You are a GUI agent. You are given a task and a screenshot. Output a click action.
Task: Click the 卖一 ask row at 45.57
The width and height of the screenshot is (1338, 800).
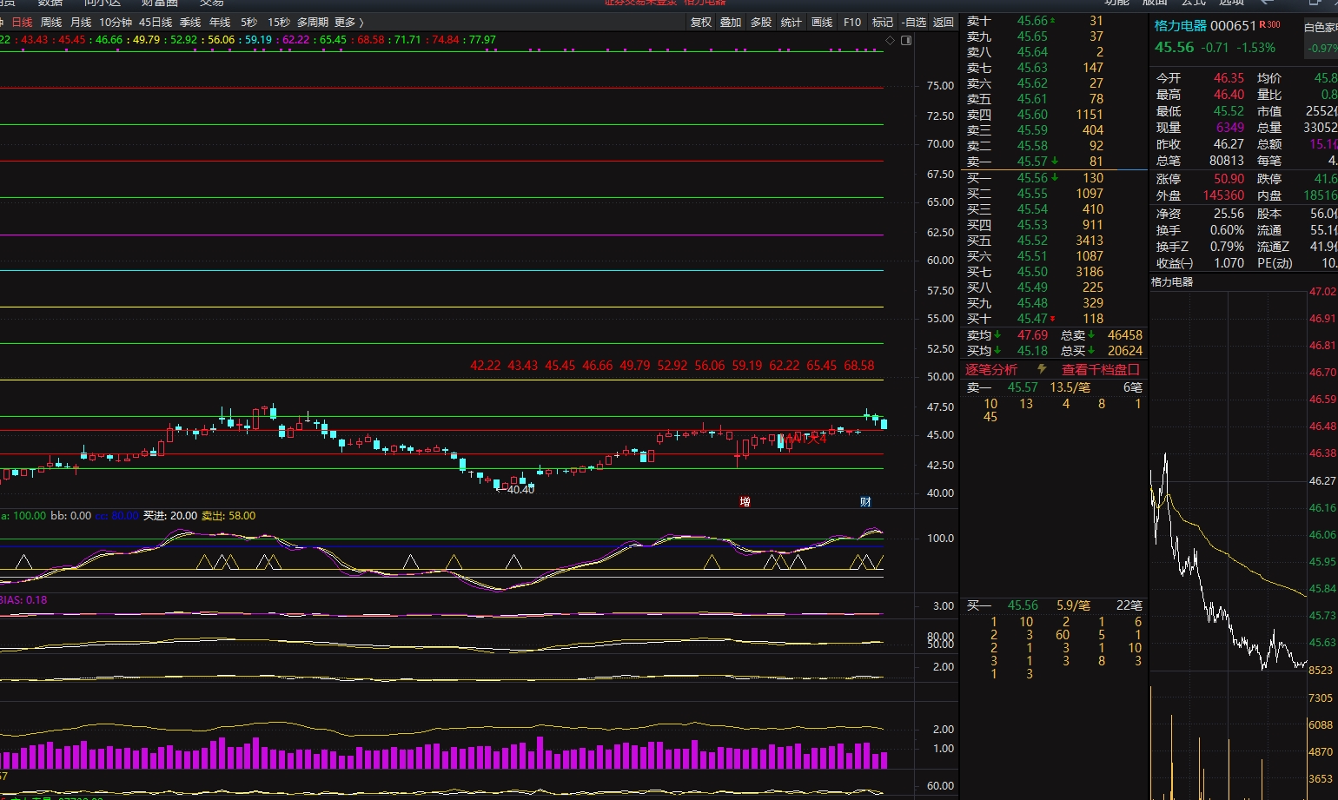pyautogui.click(x=1054, y=161)
